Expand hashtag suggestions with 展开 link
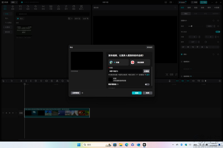Image resolution: width=223 pixels, height=148 pixels. [148, 75]
